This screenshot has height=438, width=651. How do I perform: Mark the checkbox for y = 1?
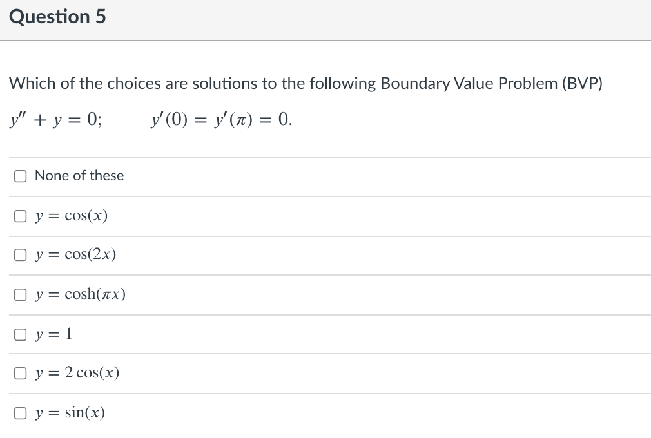click(21, 334)
